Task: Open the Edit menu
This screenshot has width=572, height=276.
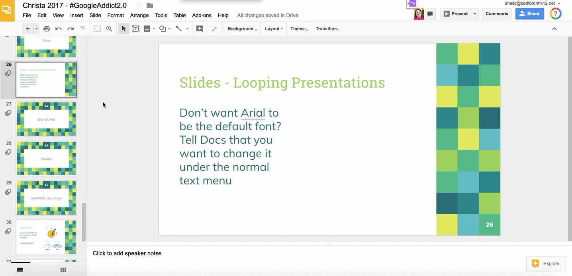Action: [x=42, y=16]
